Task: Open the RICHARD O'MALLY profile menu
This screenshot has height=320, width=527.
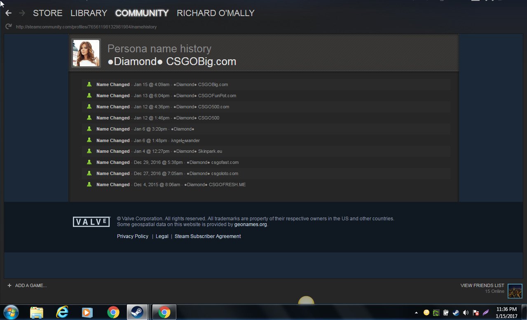Action: click(x=215, y=13)
